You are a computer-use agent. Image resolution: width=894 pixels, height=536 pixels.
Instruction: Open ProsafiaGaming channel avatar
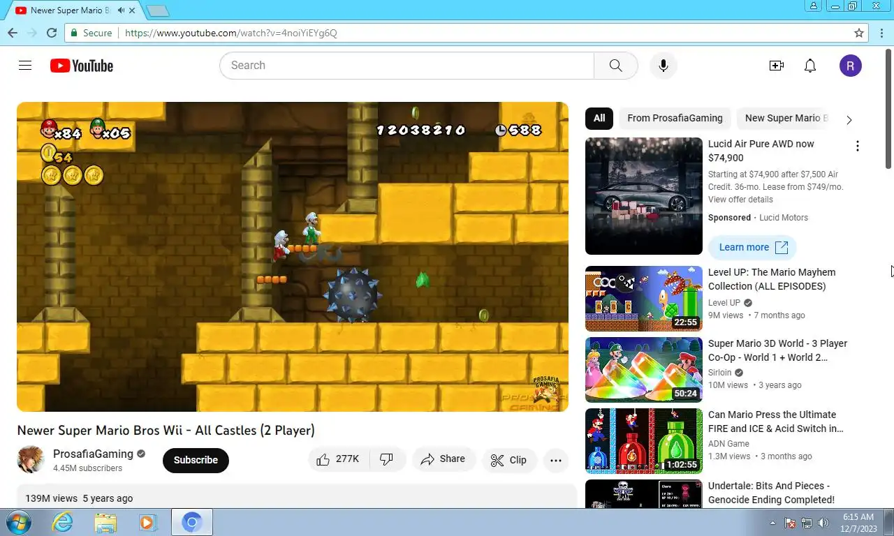pos(31,460)
